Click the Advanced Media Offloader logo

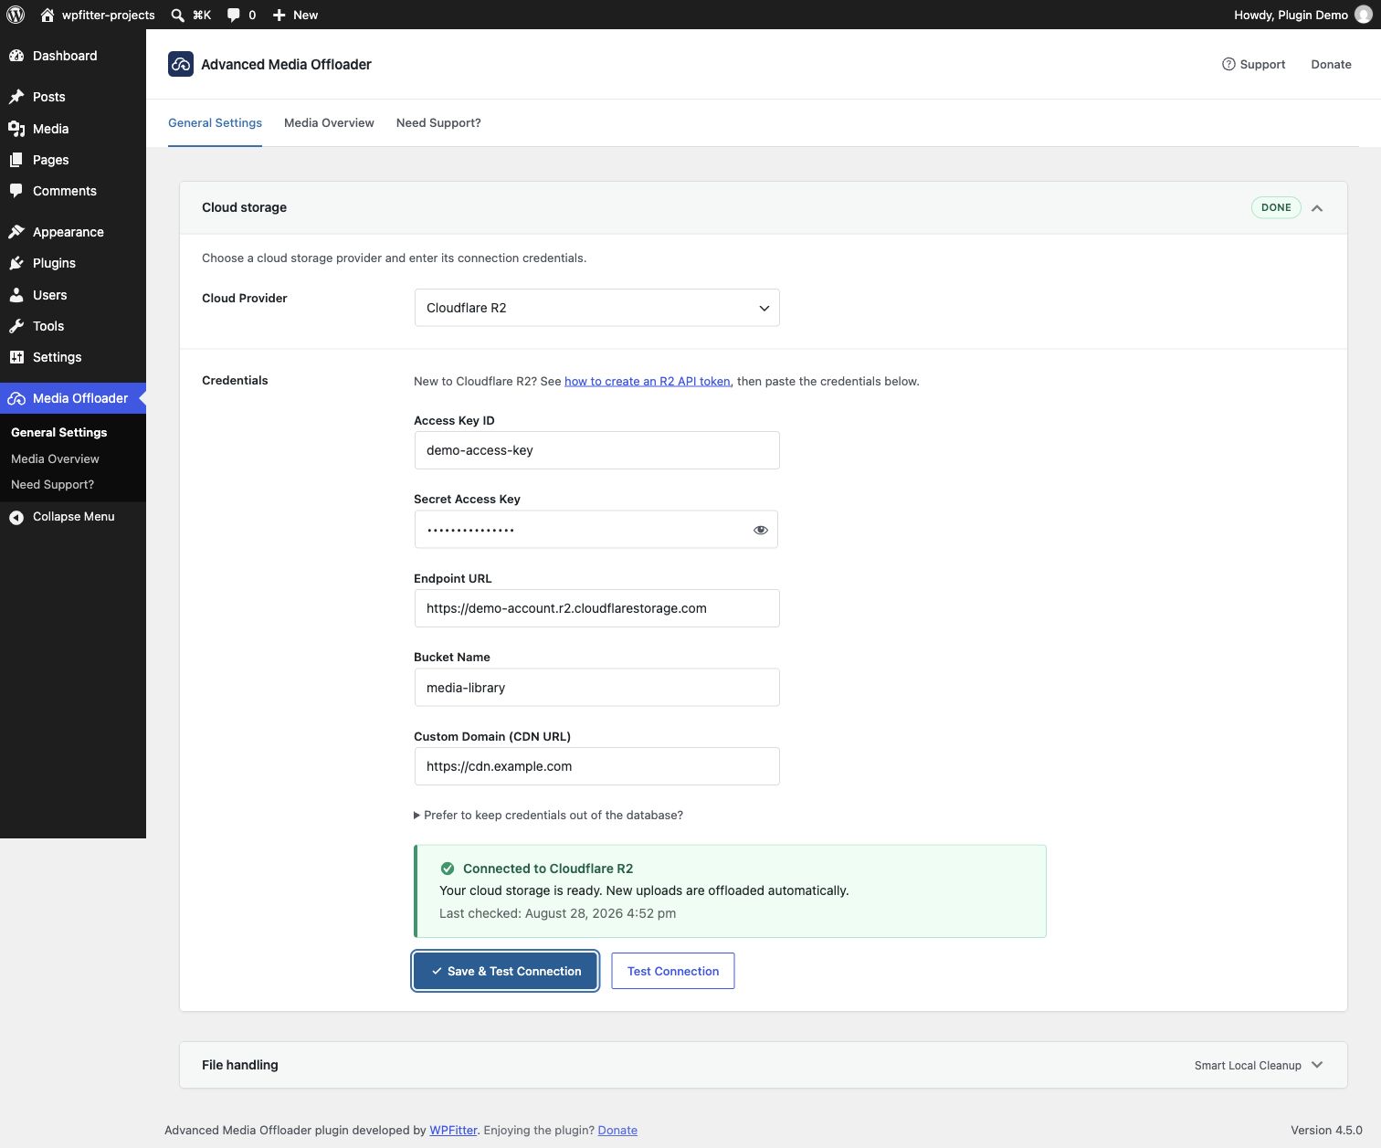coord(181,64)
